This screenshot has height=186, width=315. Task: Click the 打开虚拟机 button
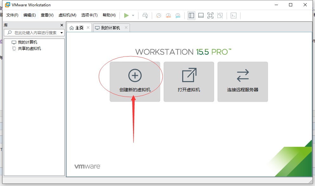pyautogui.click(x=189, y=82)
